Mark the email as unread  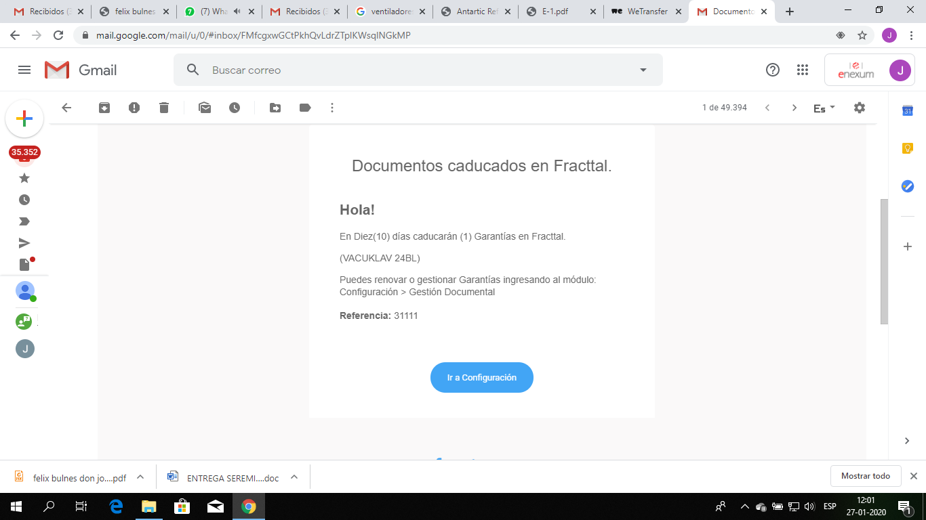point(205,108)
